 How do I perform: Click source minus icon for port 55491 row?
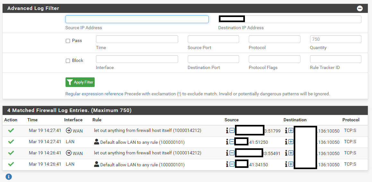pos(232,153)
